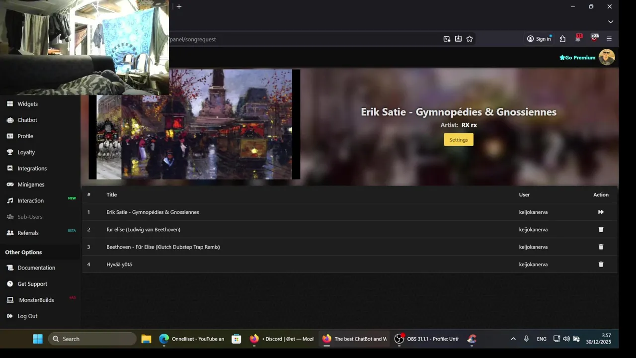
Task: Click the song video thumbnail
Action: point(194,124)
